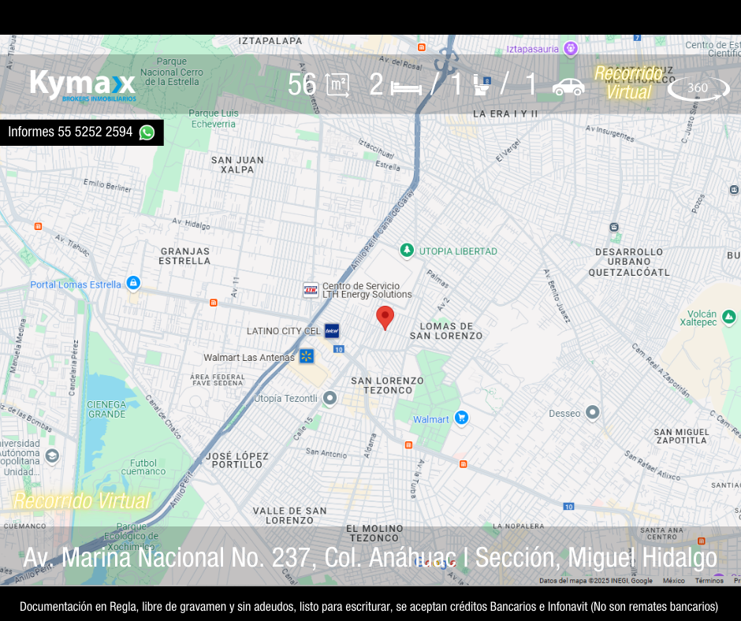Select the Walmart Las Antenas spark icon
The image size is (741, 621).
306,356
